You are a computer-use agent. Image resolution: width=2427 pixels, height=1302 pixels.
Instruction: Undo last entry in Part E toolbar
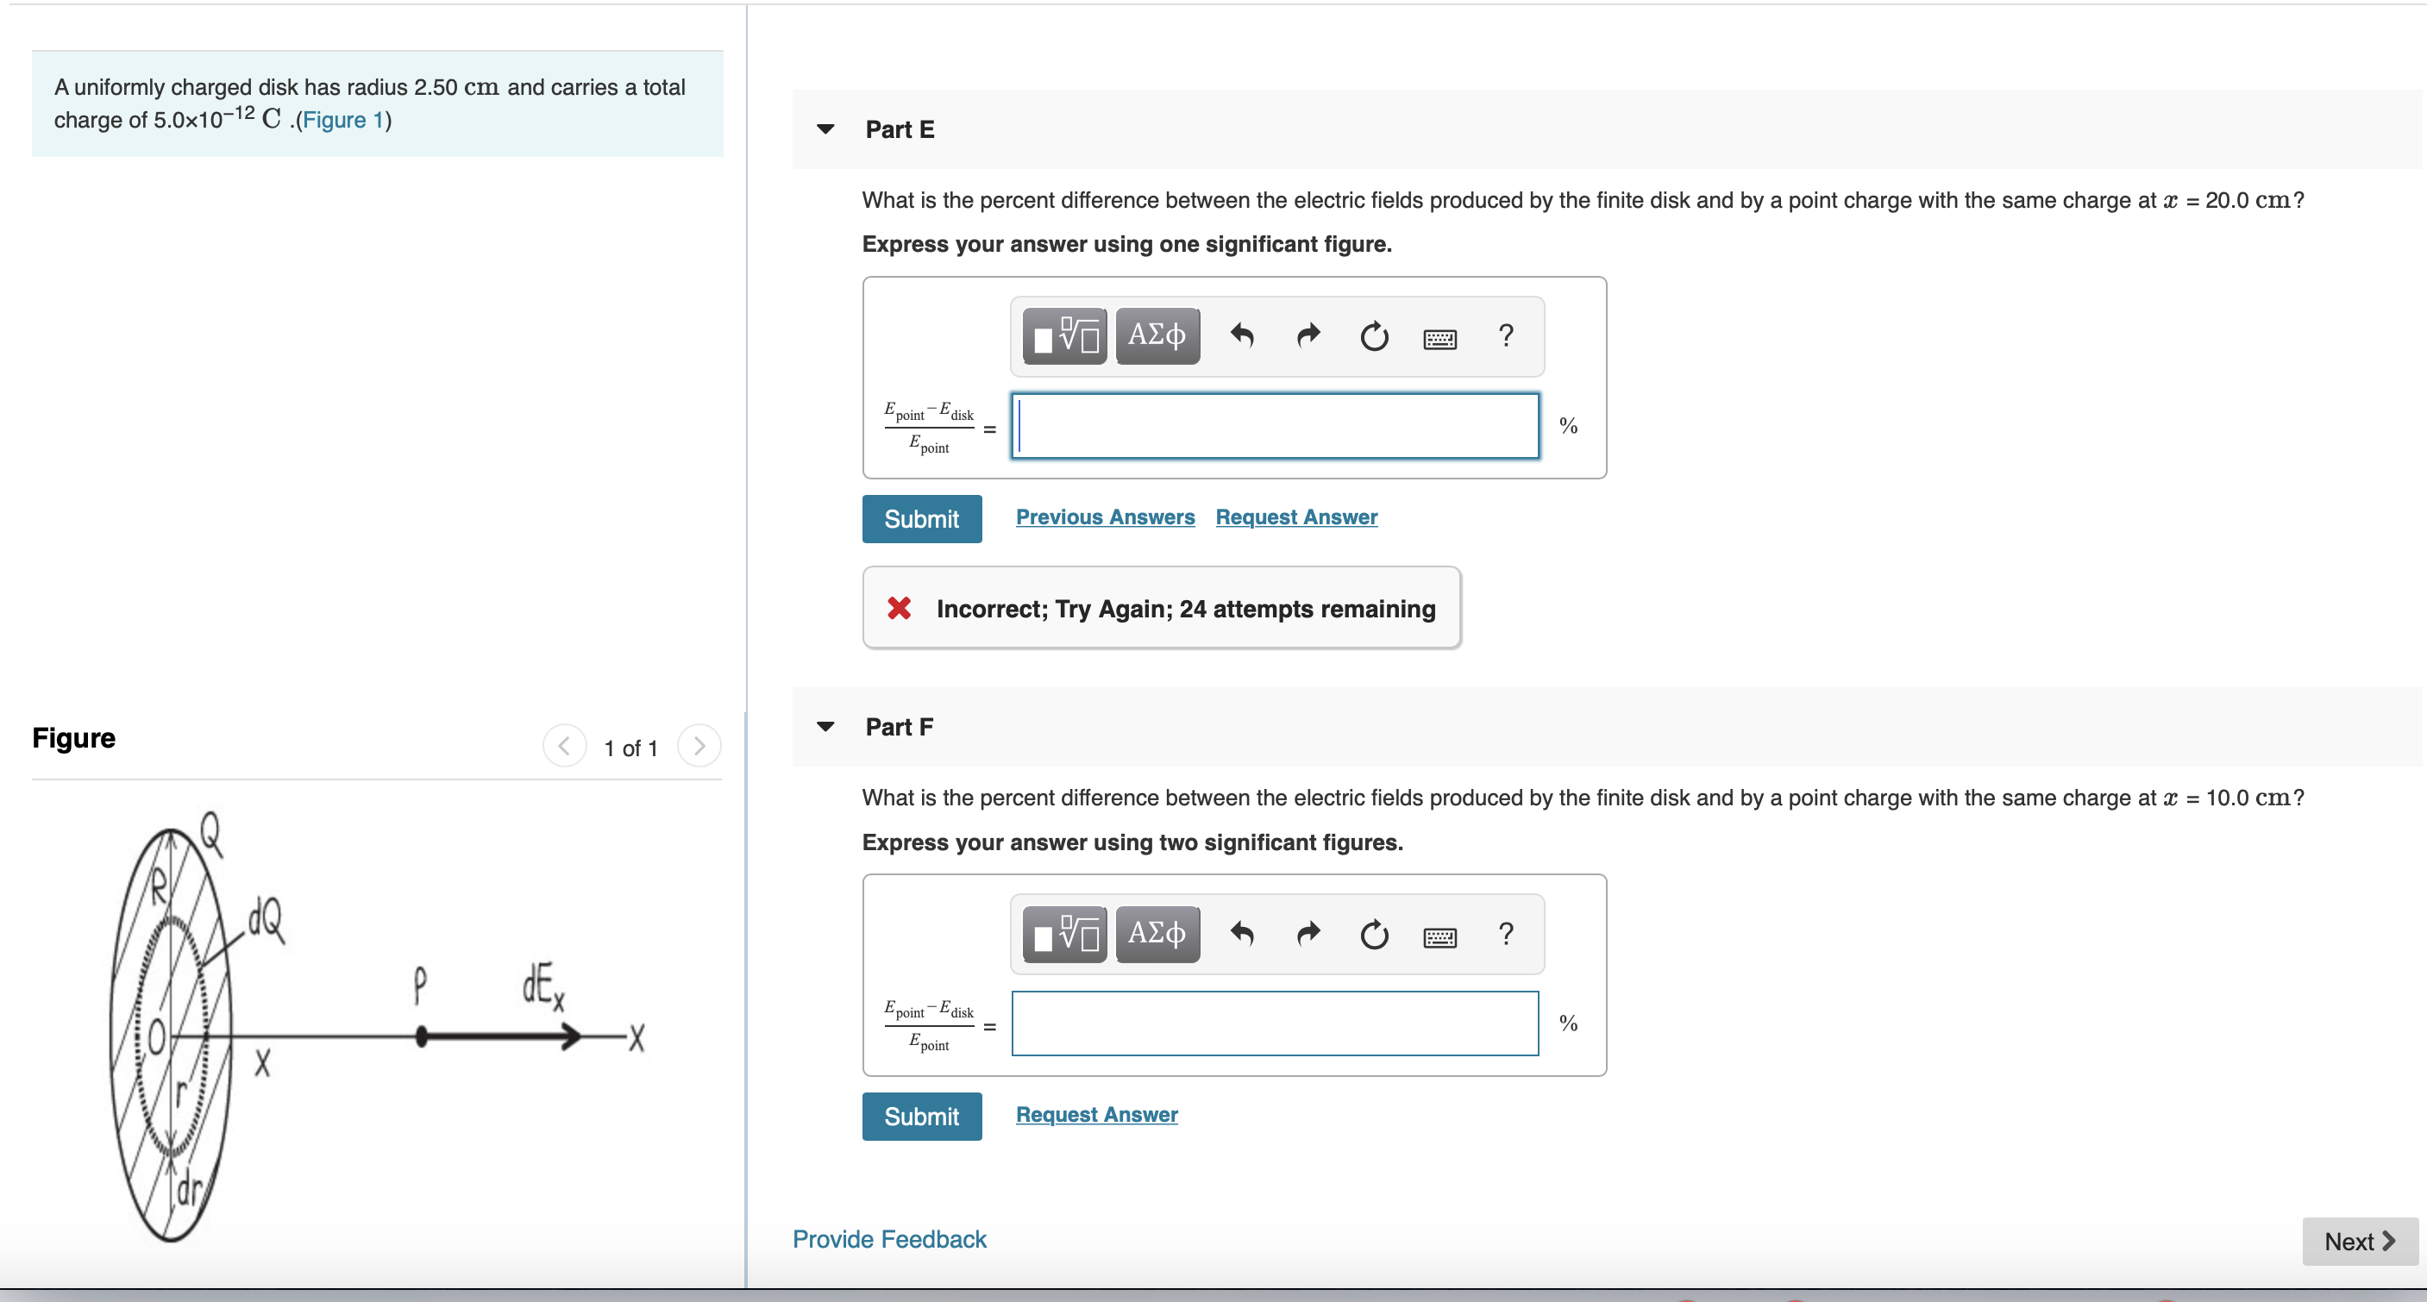1242,335
